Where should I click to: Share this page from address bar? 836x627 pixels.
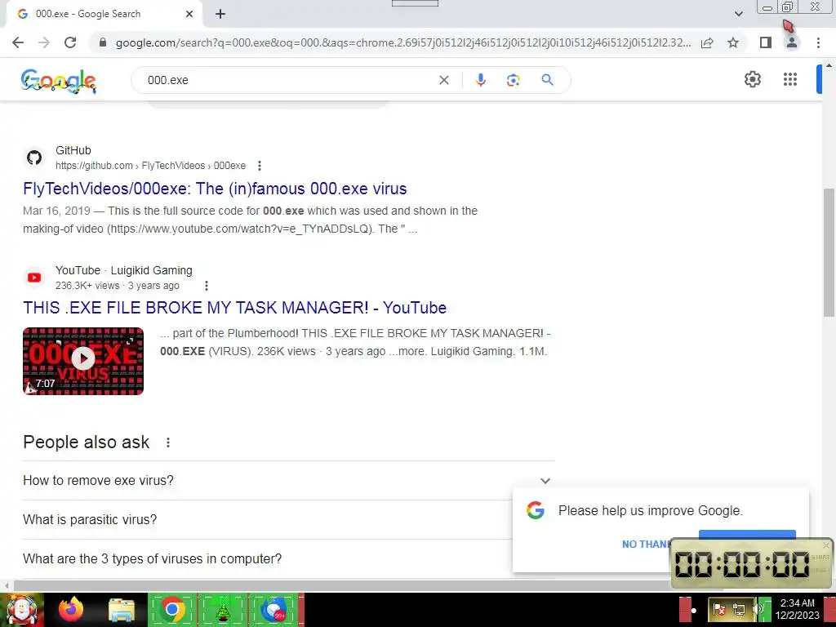click(x=707, y=42)
